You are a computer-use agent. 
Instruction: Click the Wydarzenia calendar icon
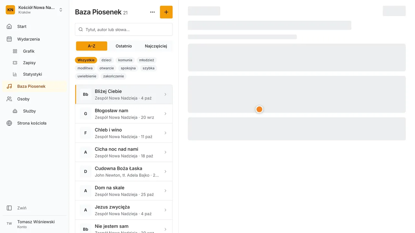[x=9, y=39]
